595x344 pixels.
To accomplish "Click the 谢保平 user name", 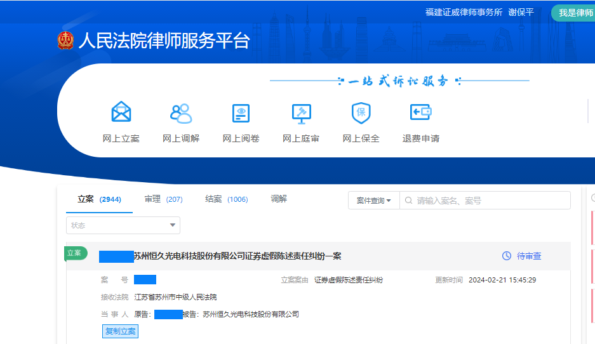I will click(x=521, y=12).
